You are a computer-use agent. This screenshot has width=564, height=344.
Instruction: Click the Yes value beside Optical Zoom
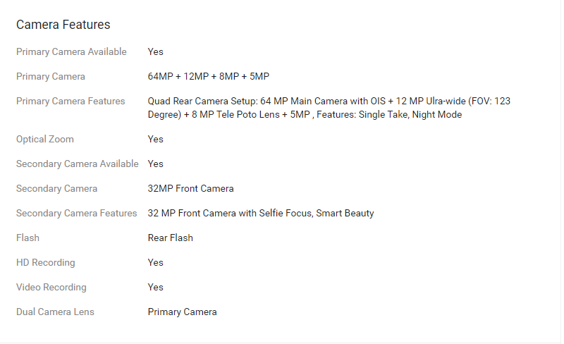156,139
